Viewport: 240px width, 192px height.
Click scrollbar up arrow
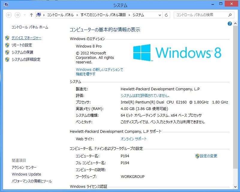pos(236,24)
